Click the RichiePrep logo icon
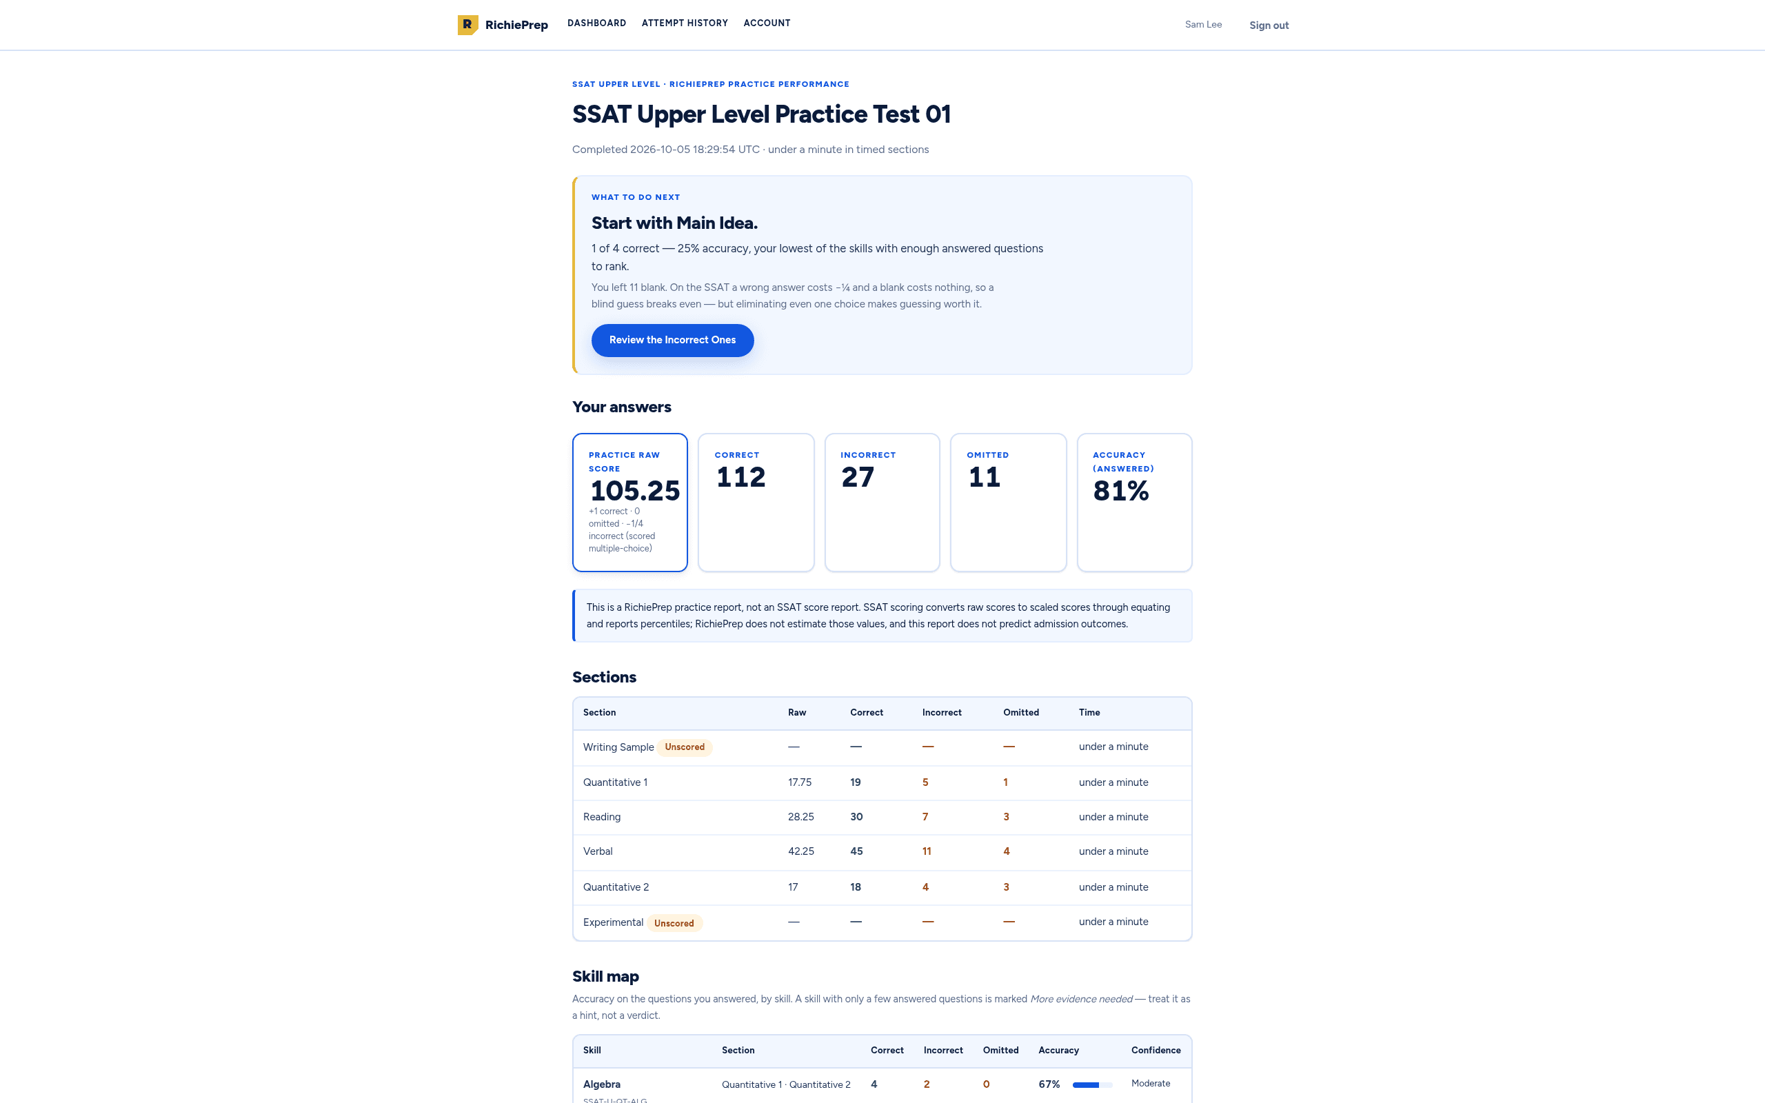This screenshot has height=1103, width=1765. [x=467, y=25]
